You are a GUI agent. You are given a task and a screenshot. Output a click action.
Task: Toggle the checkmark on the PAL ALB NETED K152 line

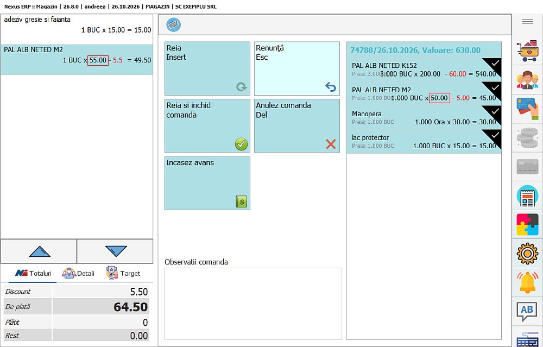pyautogui.click(x=495, y=64)
